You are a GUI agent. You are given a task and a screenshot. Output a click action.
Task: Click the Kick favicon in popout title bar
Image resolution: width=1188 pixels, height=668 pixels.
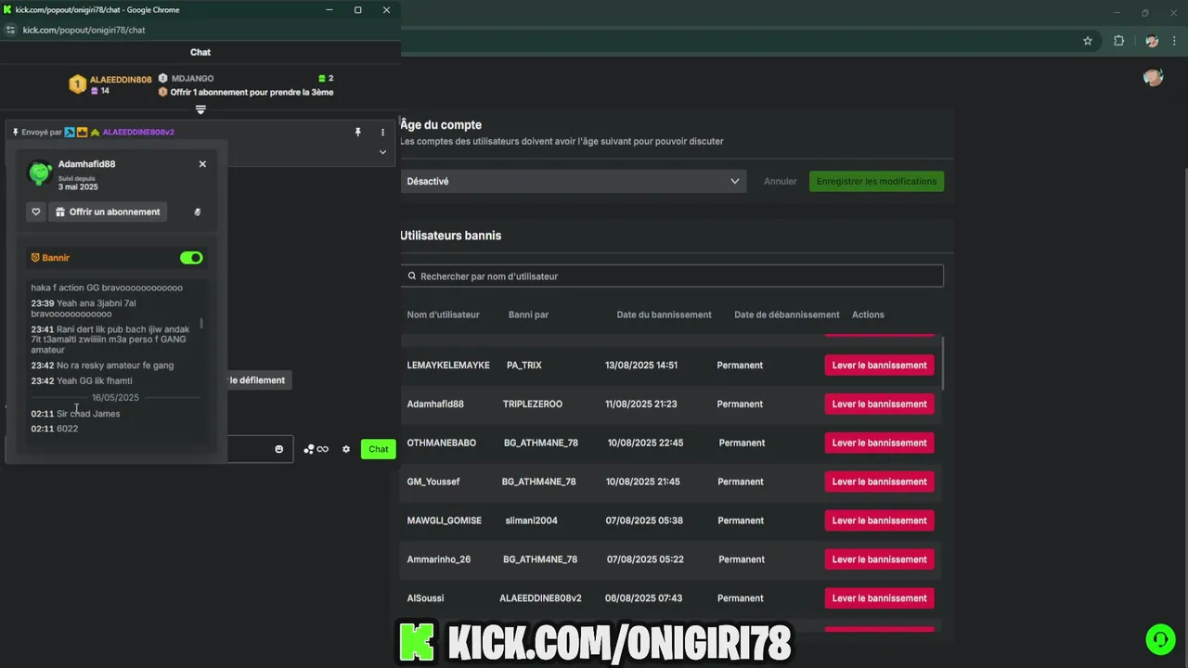point(8,9)
